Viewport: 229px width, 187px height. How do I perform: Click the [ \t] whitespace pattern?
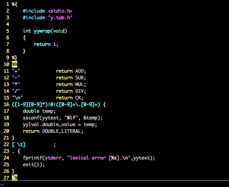tap(19, 145)
